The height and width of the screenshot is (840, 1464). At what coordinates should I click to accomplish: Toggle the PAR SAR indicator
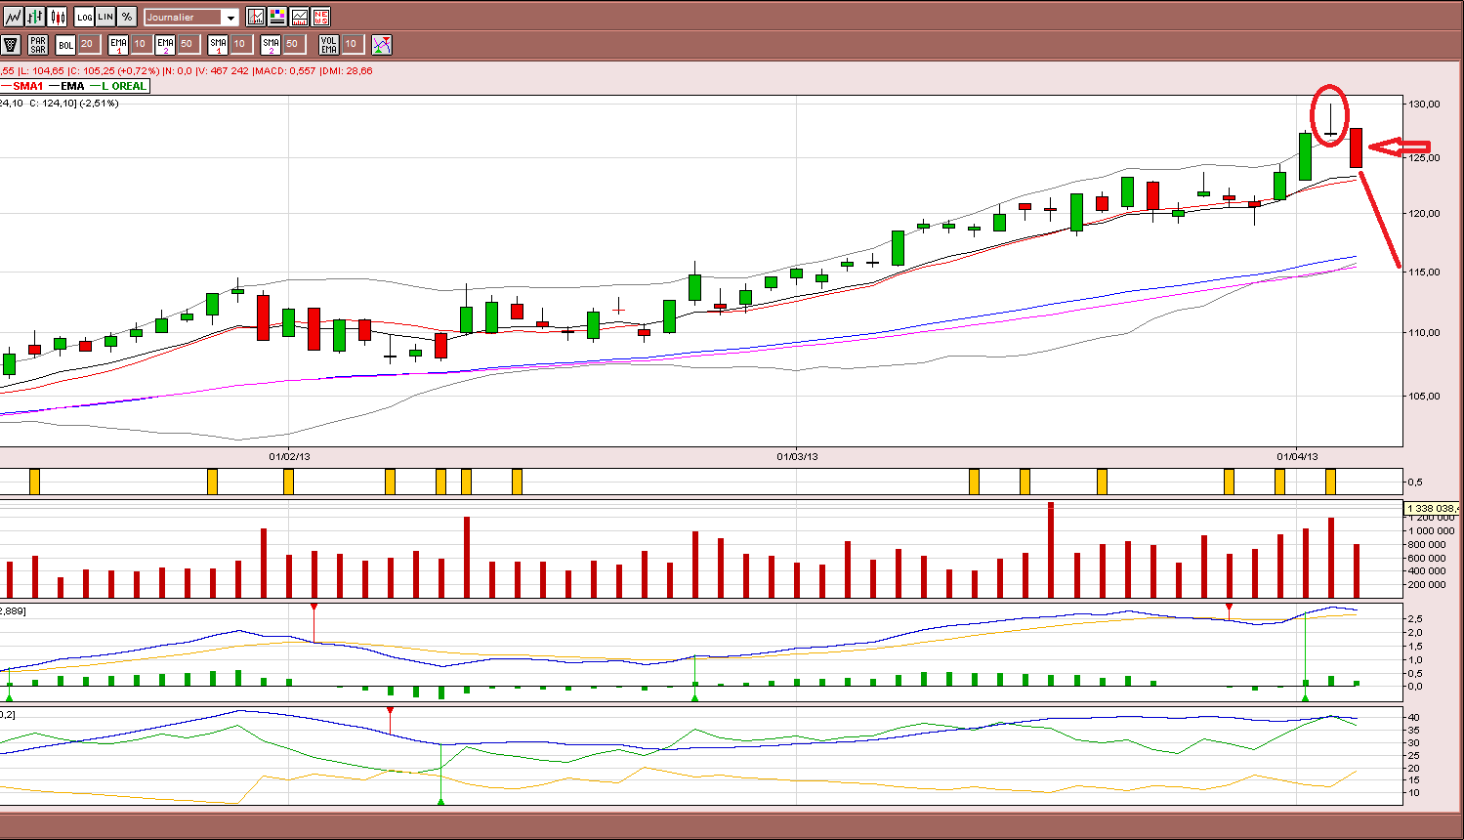[38, 45]
